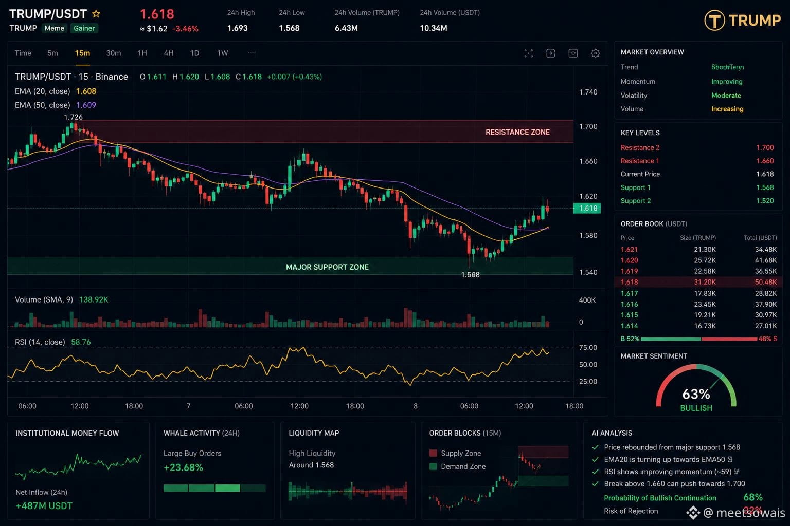Click the Volume (SMA, 9) indicator label

[44, 299]
